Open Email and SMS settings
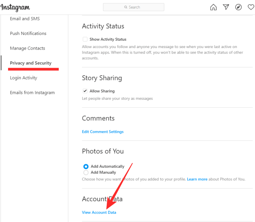Screen dimensions: 255x222 click(25, 19)
